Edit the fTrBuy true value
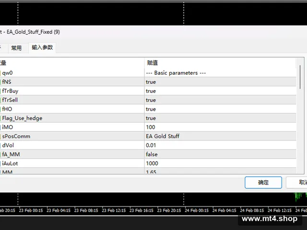The width and height of the screenshot is (307, 230). pyautogui.click(x=220, y=91)
